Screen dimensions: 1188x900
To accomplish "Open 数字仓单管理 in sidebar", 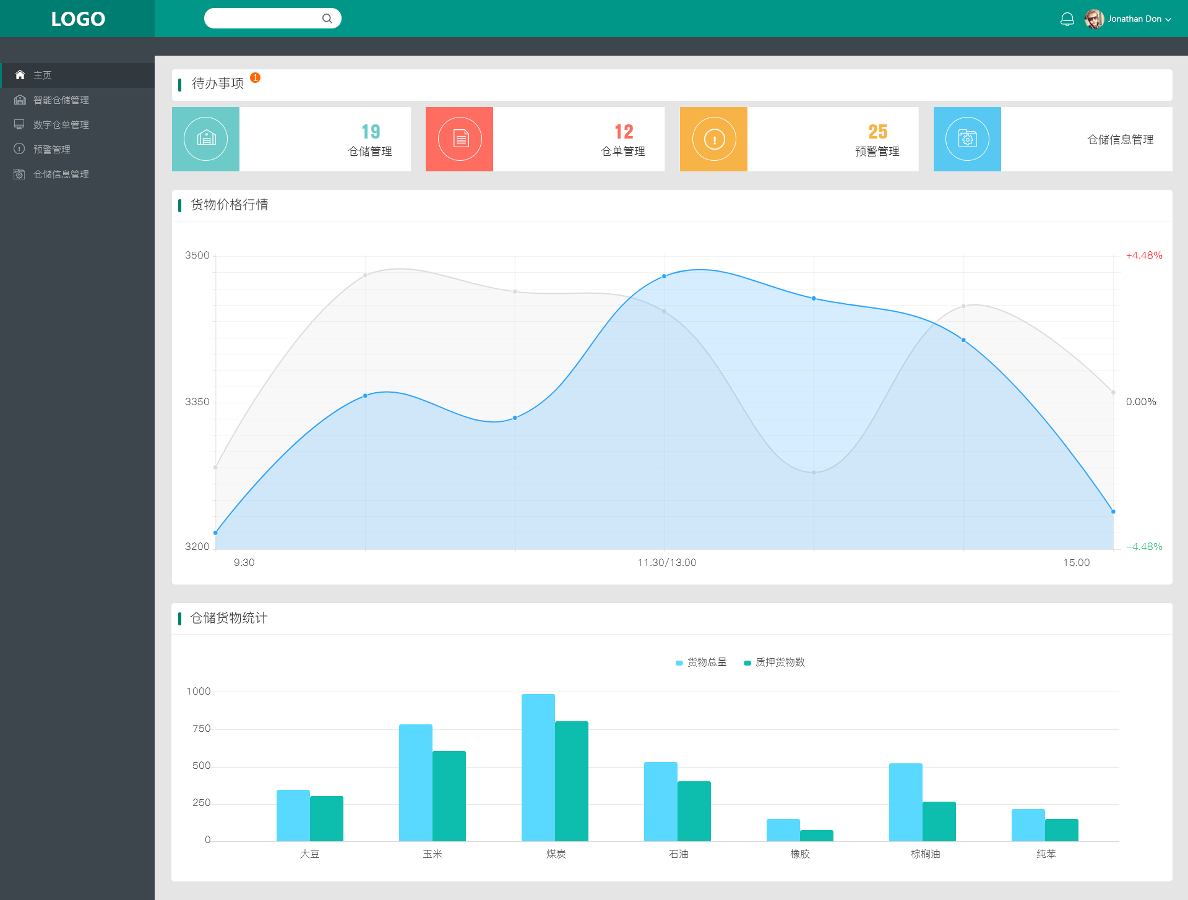I will [x=61, y=125].
